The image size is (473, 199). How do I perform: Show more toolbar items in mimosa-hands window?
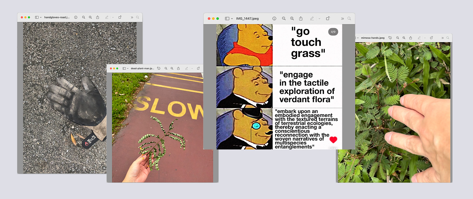click(x=443, y=38)
